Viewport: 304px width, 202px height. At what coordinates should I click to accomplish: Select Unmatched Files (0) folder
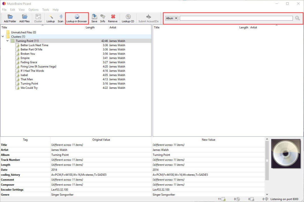[24, 32]
